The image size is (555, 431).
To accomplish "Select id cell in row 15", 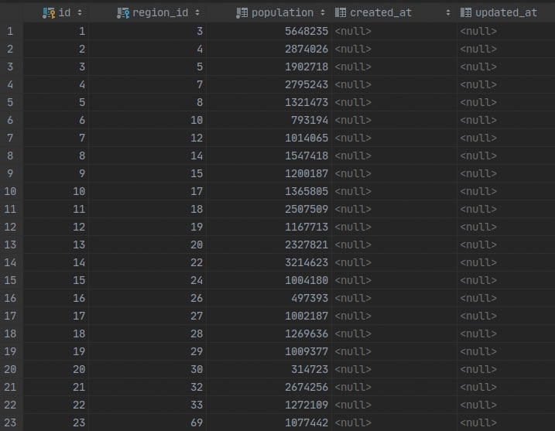I will click(x=56, y=280).
